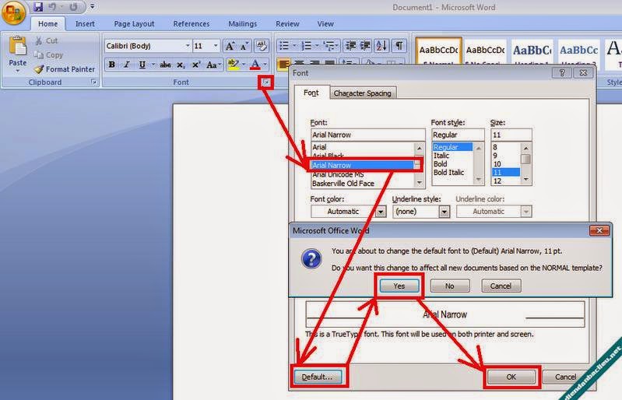Sort the selected text
The image size is (622, 400).
point(381,46)
